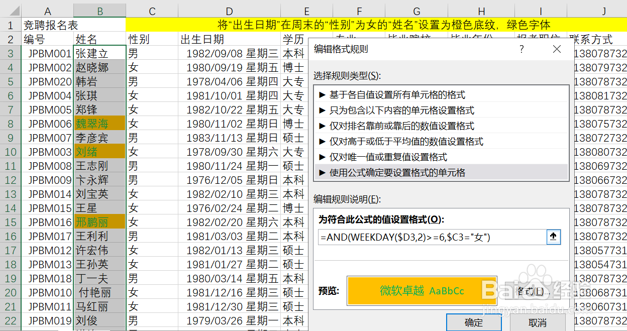Image resolution: width=627 pixels, height=331 pixels.
Task: Click the orange 微软卓越 AaBbCc preview swatch
Action: 422,291
